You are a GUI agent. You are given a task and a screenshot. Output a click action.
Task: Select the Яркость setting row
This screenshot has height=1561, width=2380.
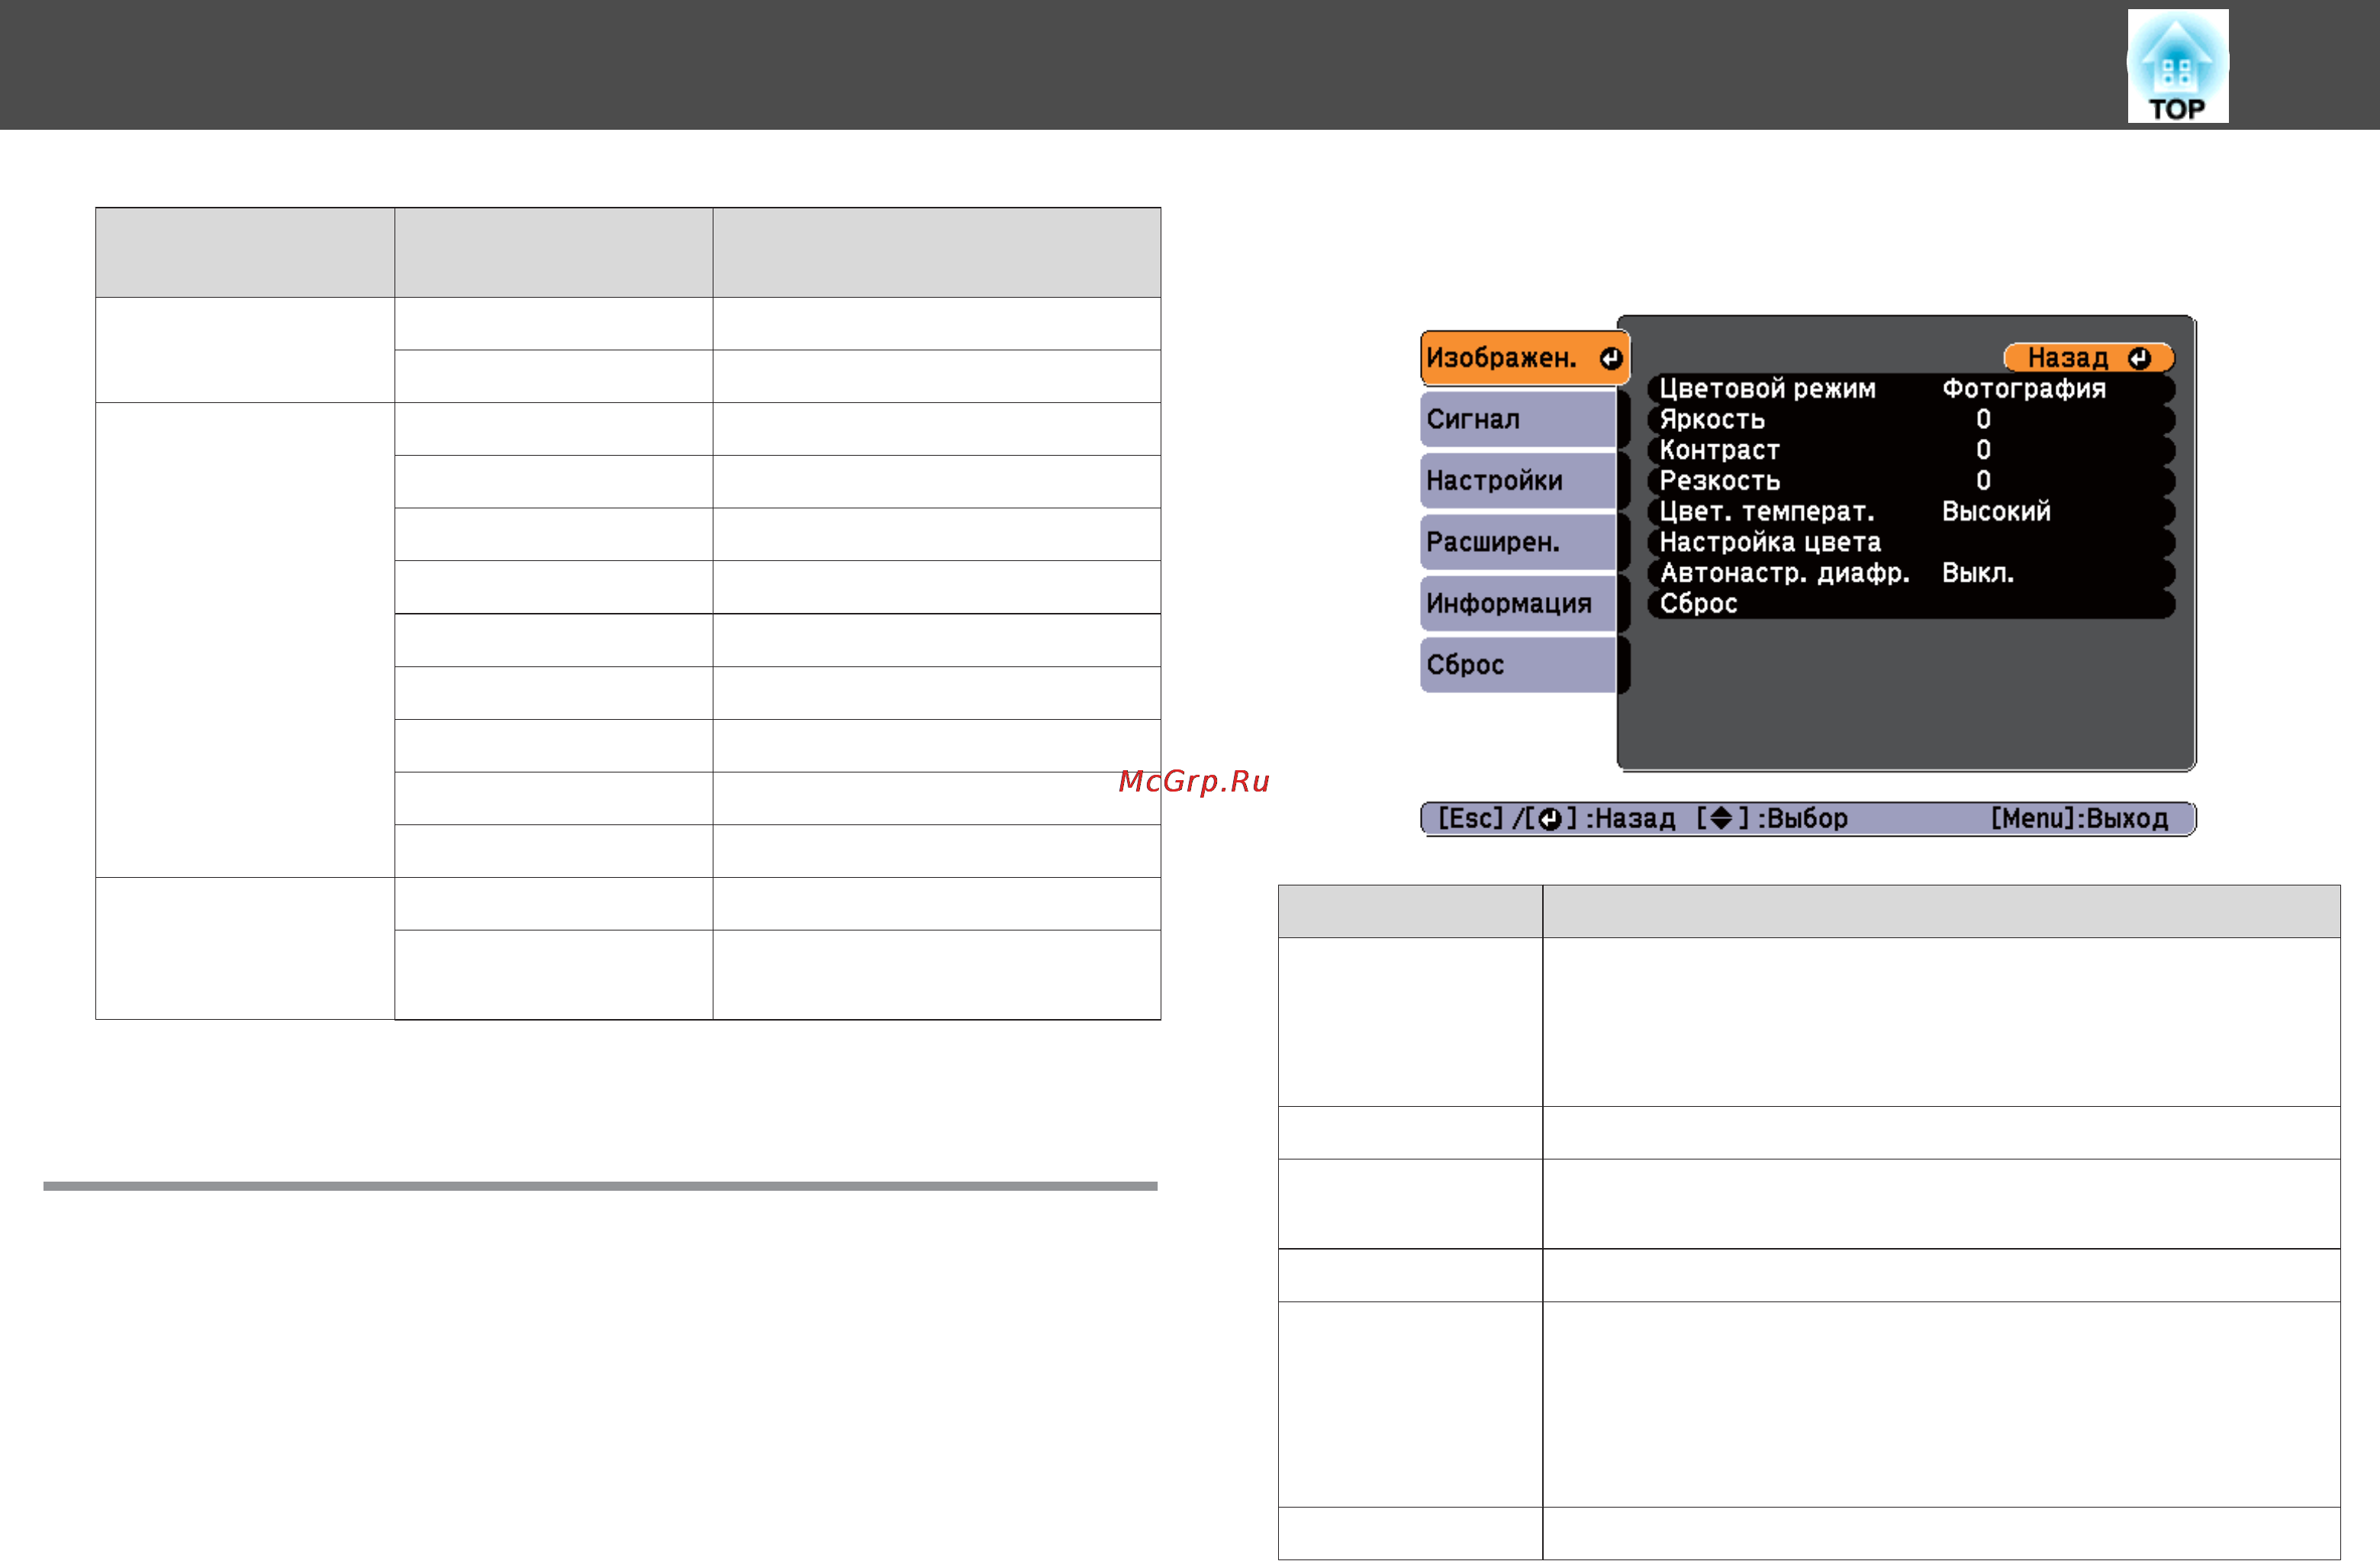click(x=1911, y=419)
